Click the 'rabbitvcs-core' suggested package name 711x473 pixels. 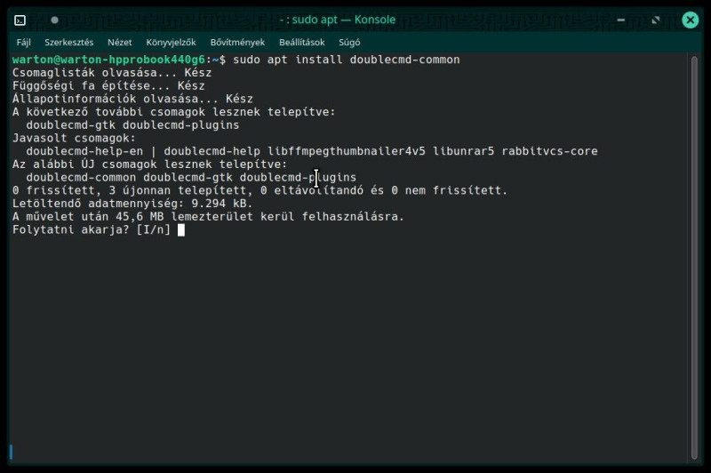pyautogui.click(x=549, y=151)
